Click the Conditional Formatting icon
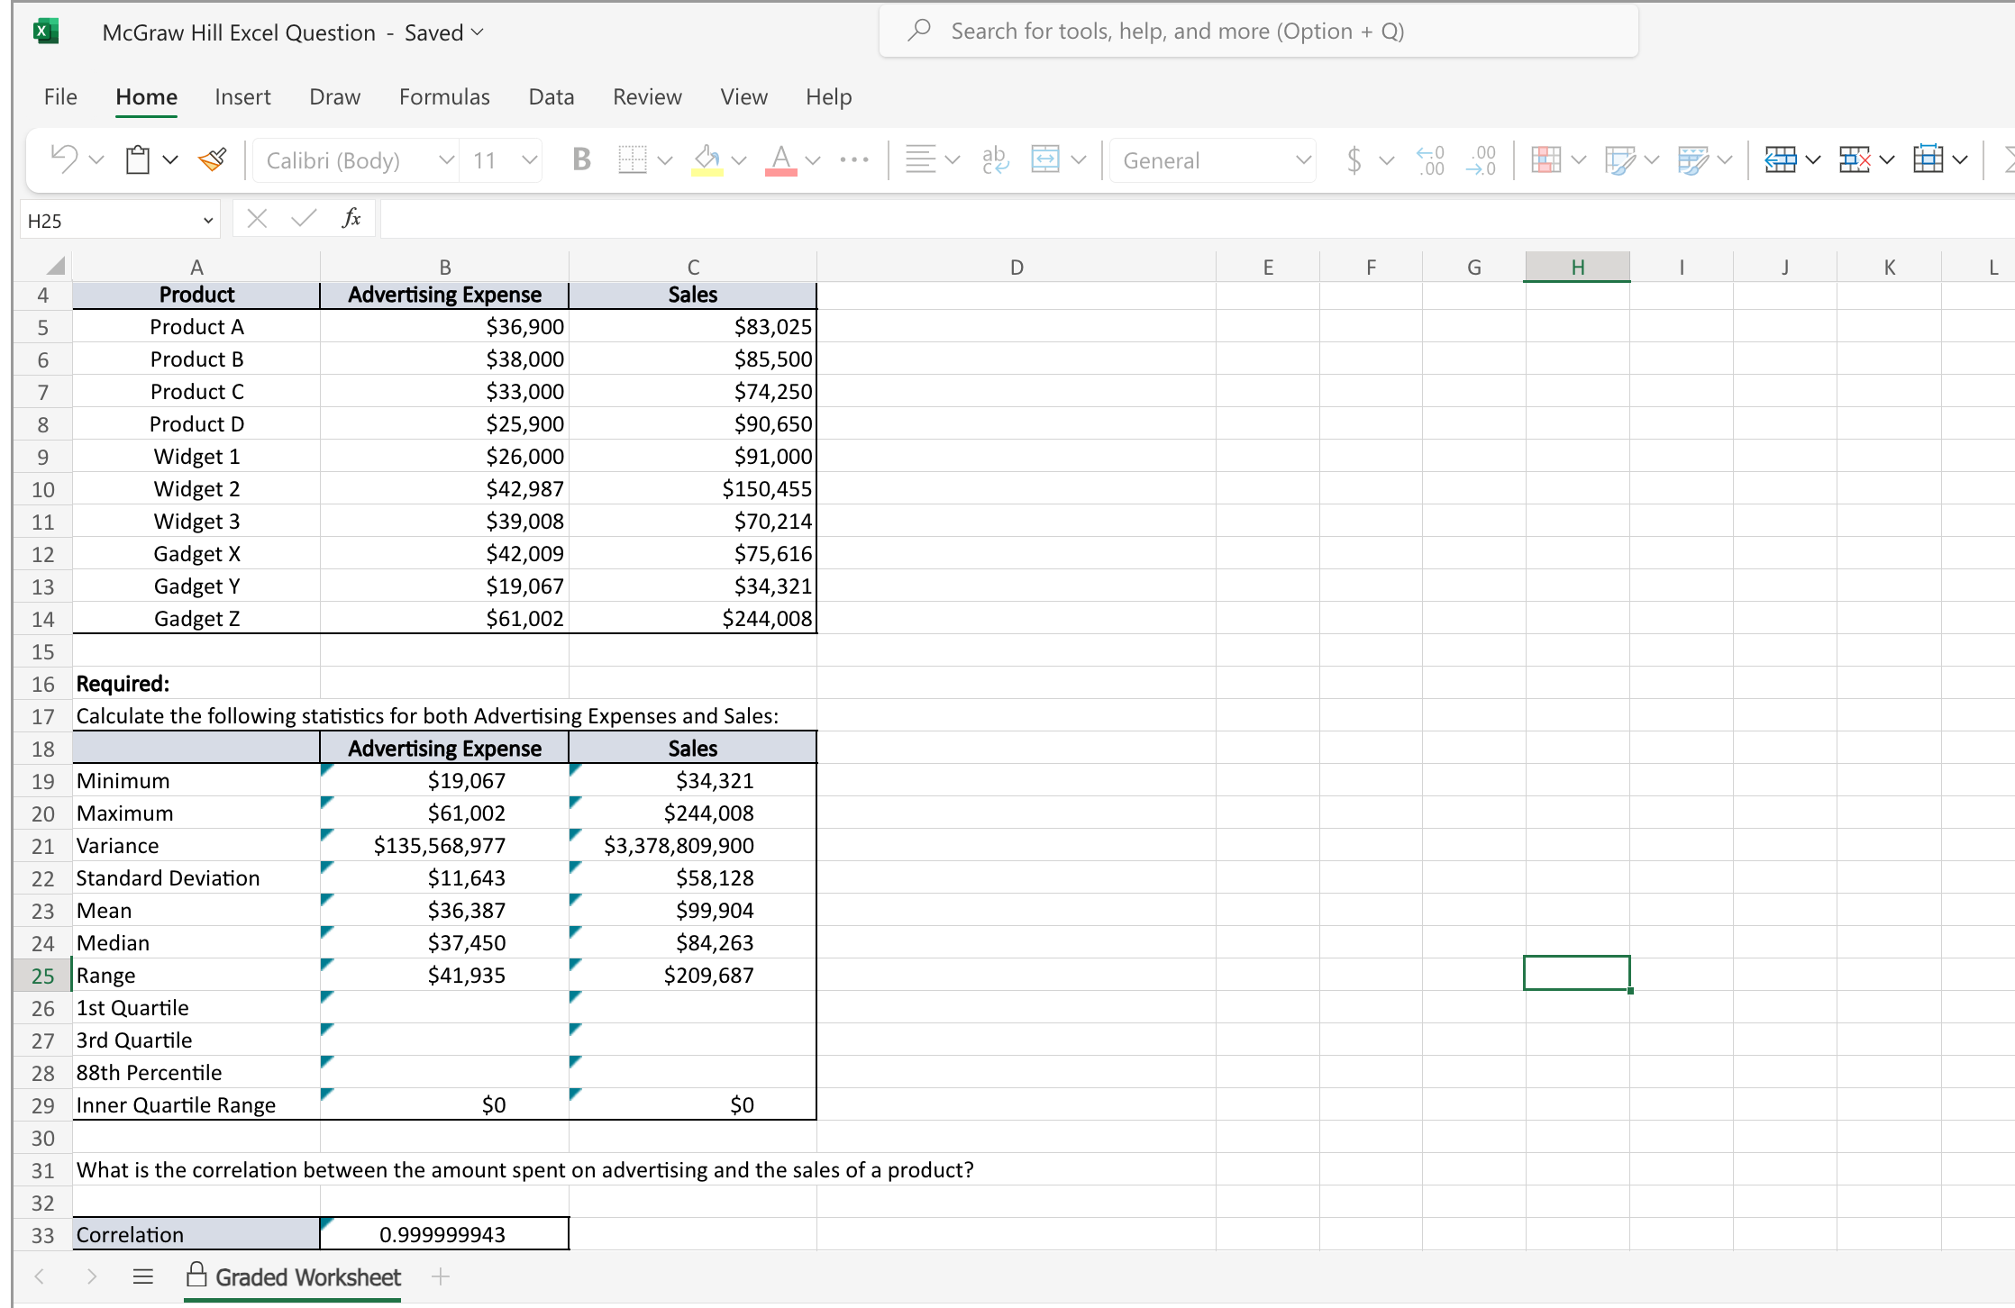 [1545, 159]
